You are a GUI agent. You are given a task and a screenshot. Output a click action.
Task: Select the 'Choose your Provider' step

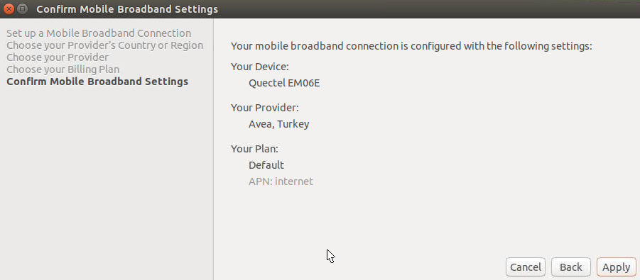click(58, 57)
